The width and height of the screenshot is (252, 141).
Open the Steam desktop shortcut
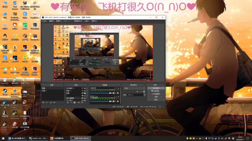click(5, 92)
